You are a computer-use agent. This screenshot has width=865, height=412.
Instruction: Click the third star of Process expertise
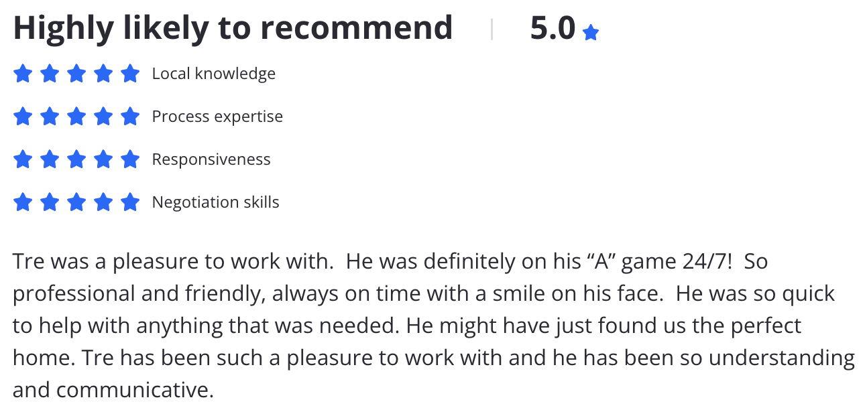(76, 116)
